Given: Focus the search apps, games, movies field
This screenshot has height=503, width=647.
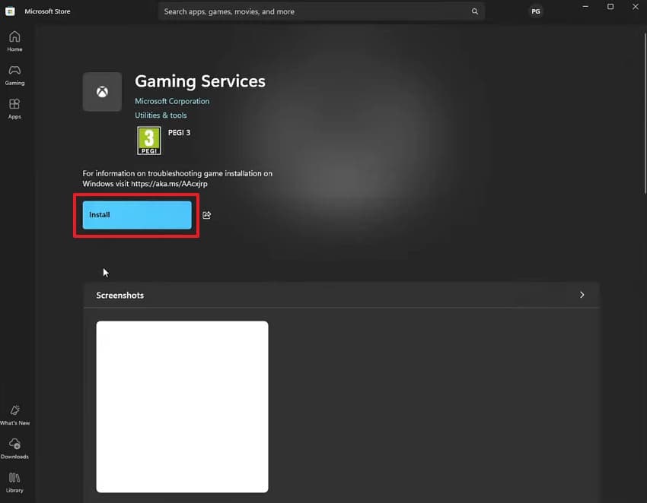Looking at the screenshot, I should coord(321,11).
